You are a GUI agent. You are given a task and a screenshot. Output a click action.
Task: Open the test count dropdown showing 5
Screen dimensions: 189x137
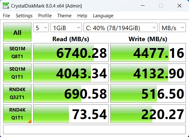click(41, 28)
